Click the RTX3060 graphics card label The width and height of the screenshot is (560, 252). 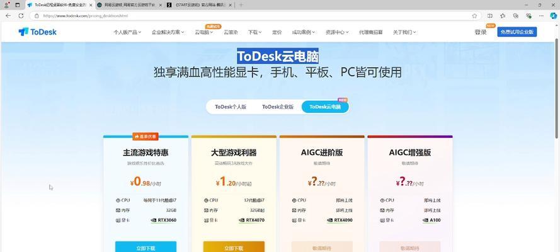click(167, 220)
